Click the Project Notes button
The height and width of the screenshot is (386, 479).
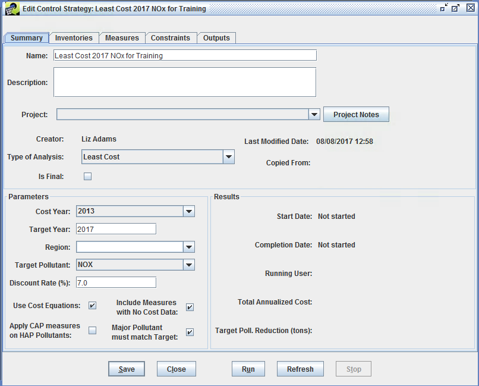tap(356, 114)
